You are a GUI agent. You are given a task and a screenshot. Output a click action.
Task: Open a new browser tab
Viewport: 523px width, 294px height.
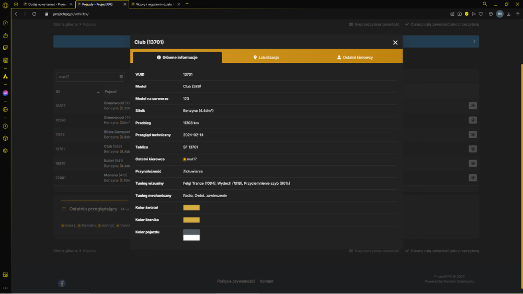click(x=187, y=4)
